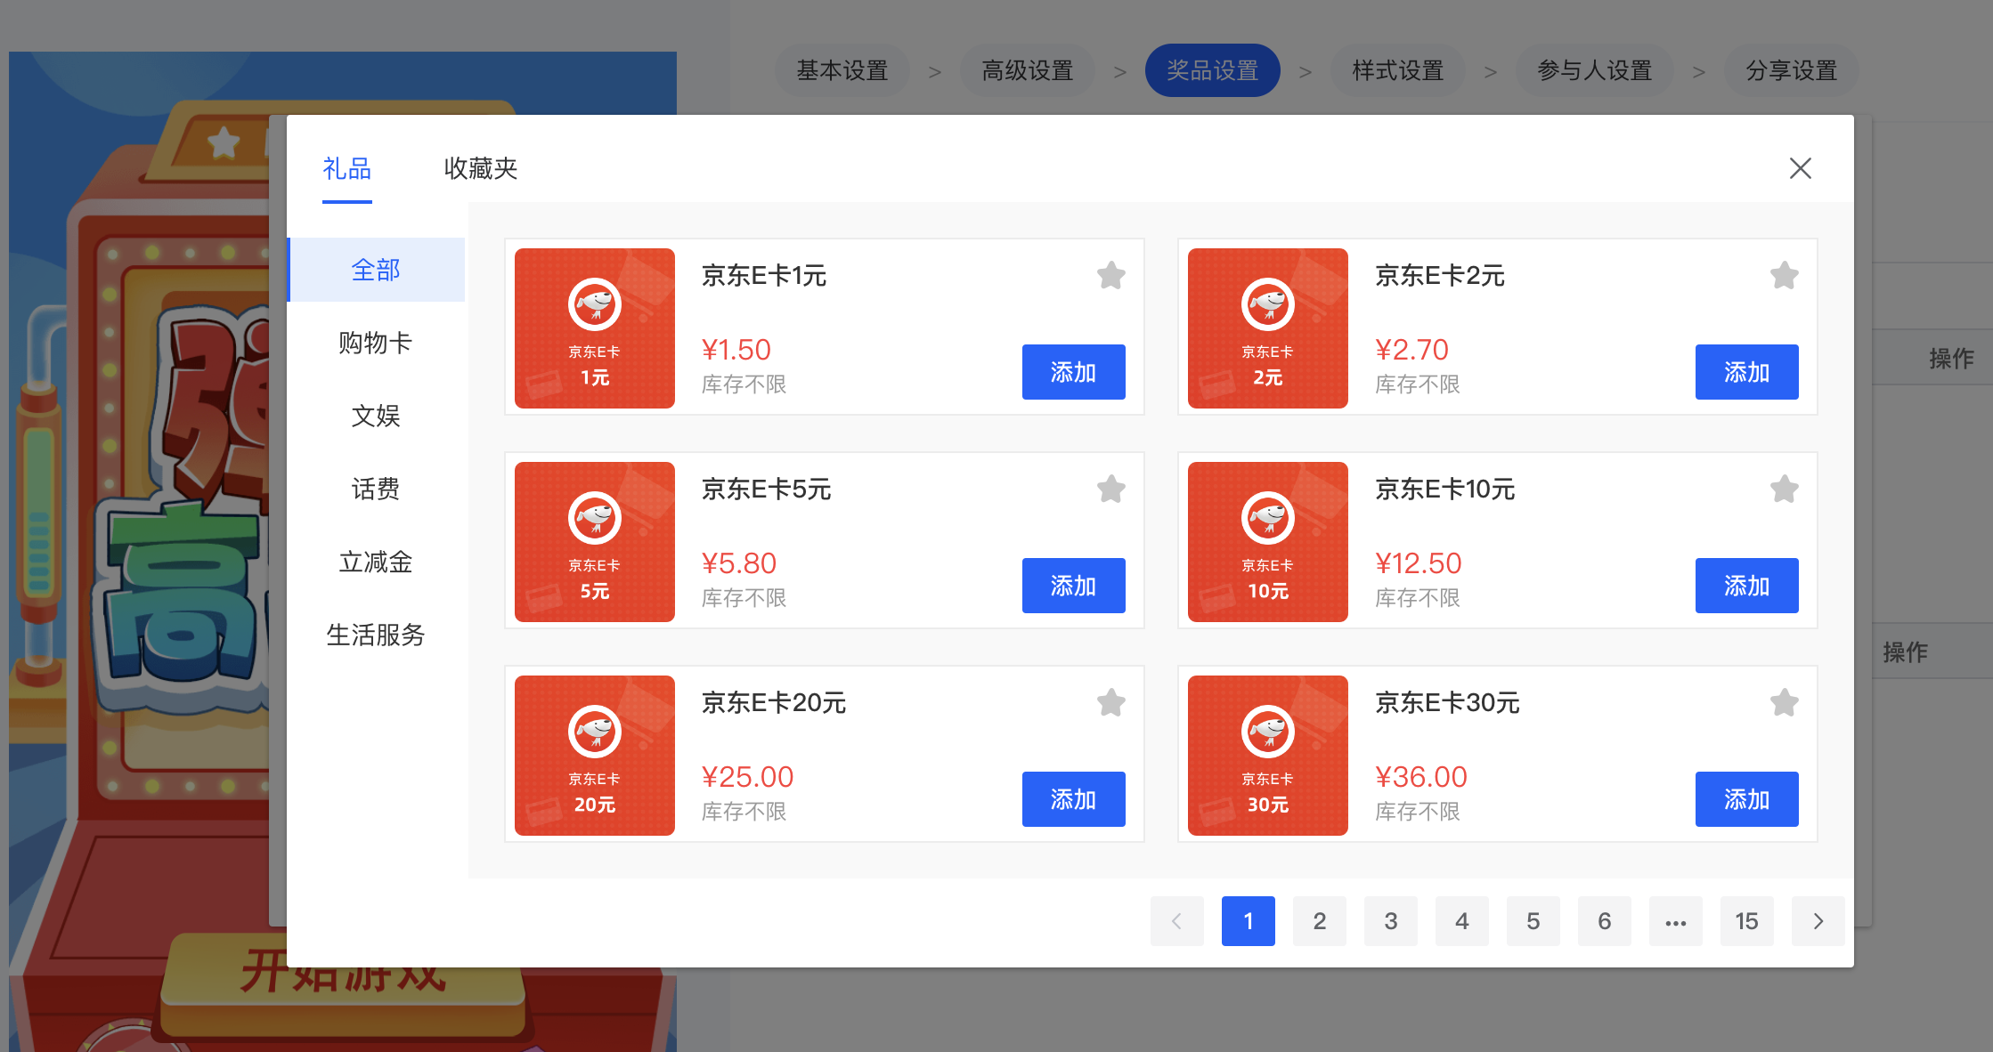Switch to the 收藏夹 tab

click(x=481, y=168)
